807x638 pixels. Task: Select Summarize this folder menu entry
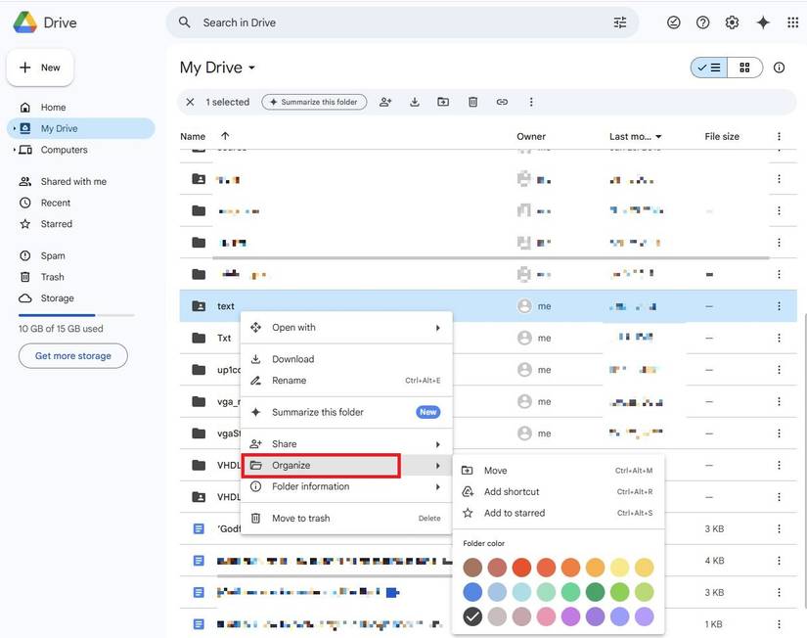(346, 412)
